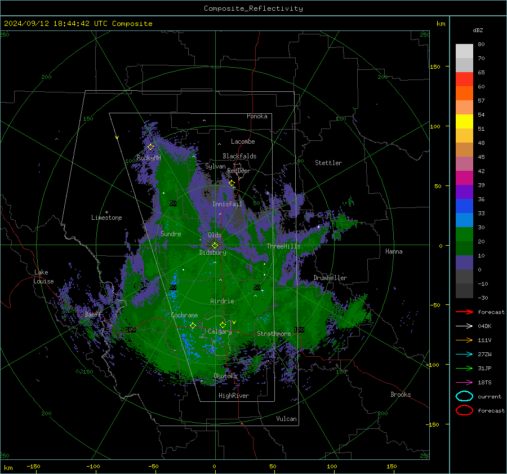Click the Innisfail label
507x474 pixels.
[x=227, y=204]
